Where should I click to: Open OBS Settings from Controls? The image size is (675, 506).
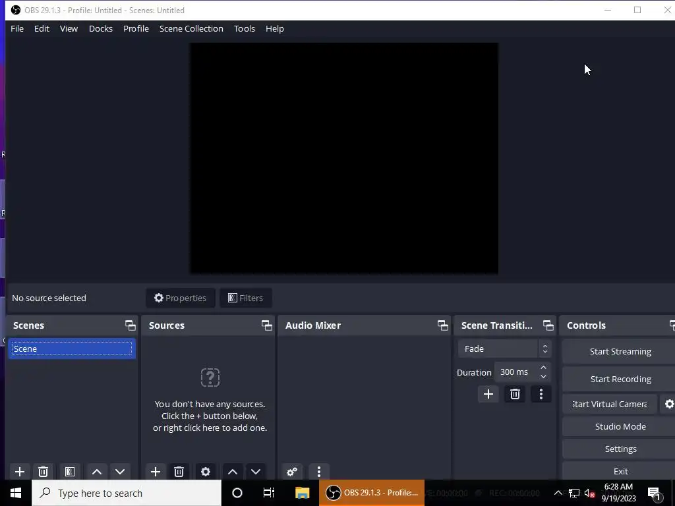click(620, 449)
